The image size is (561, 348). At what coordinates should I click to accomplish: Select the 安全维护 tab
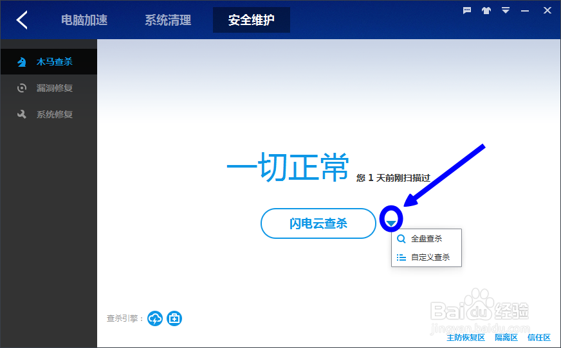tap(252, 20)
